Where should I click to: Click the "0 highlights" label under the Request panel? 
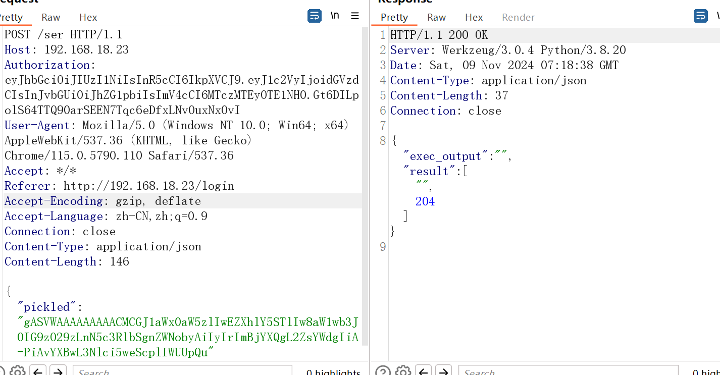pos(333,372)
